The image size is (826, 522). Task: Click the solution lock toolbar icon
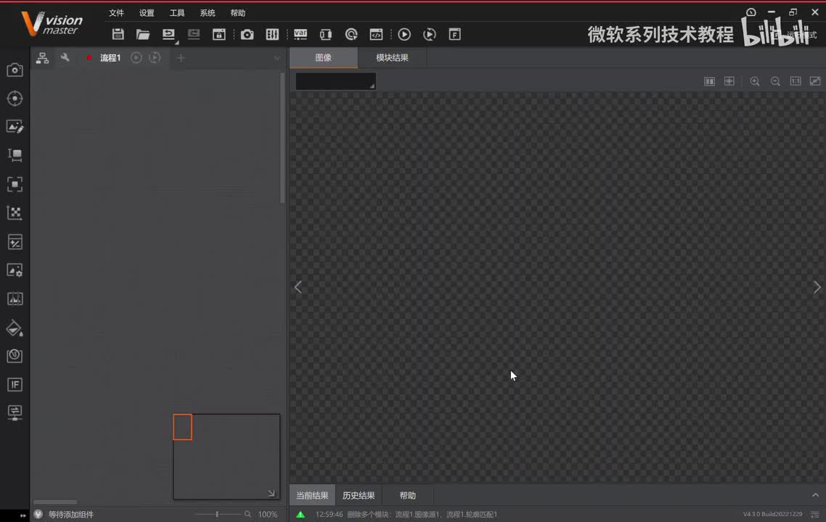point(219,34)
